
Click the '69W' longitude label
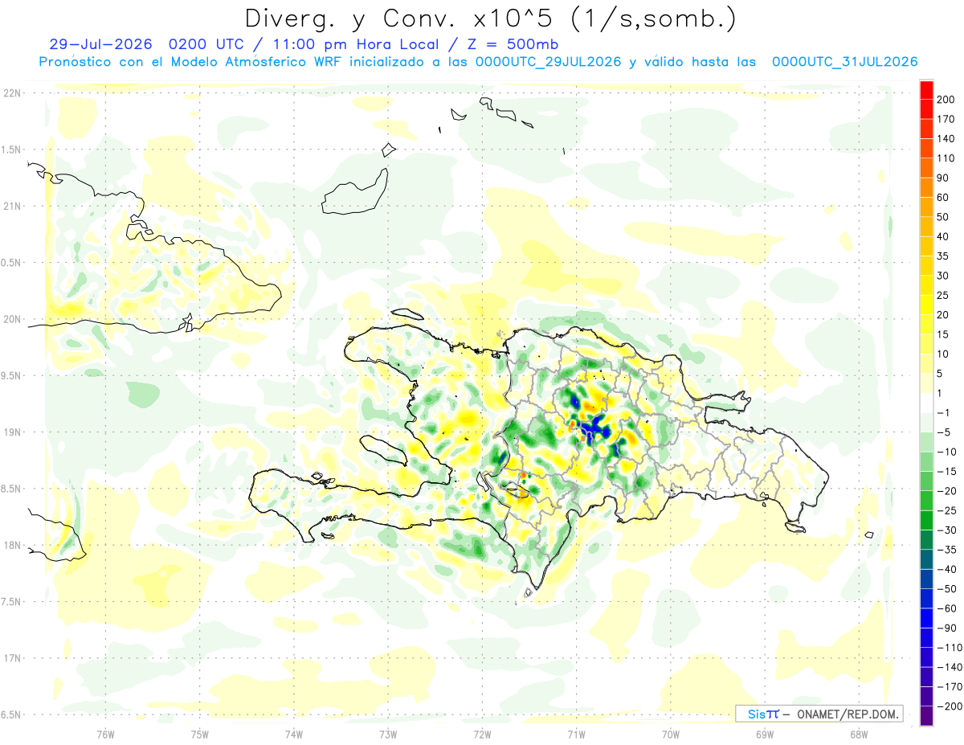[x=764, y=733]
